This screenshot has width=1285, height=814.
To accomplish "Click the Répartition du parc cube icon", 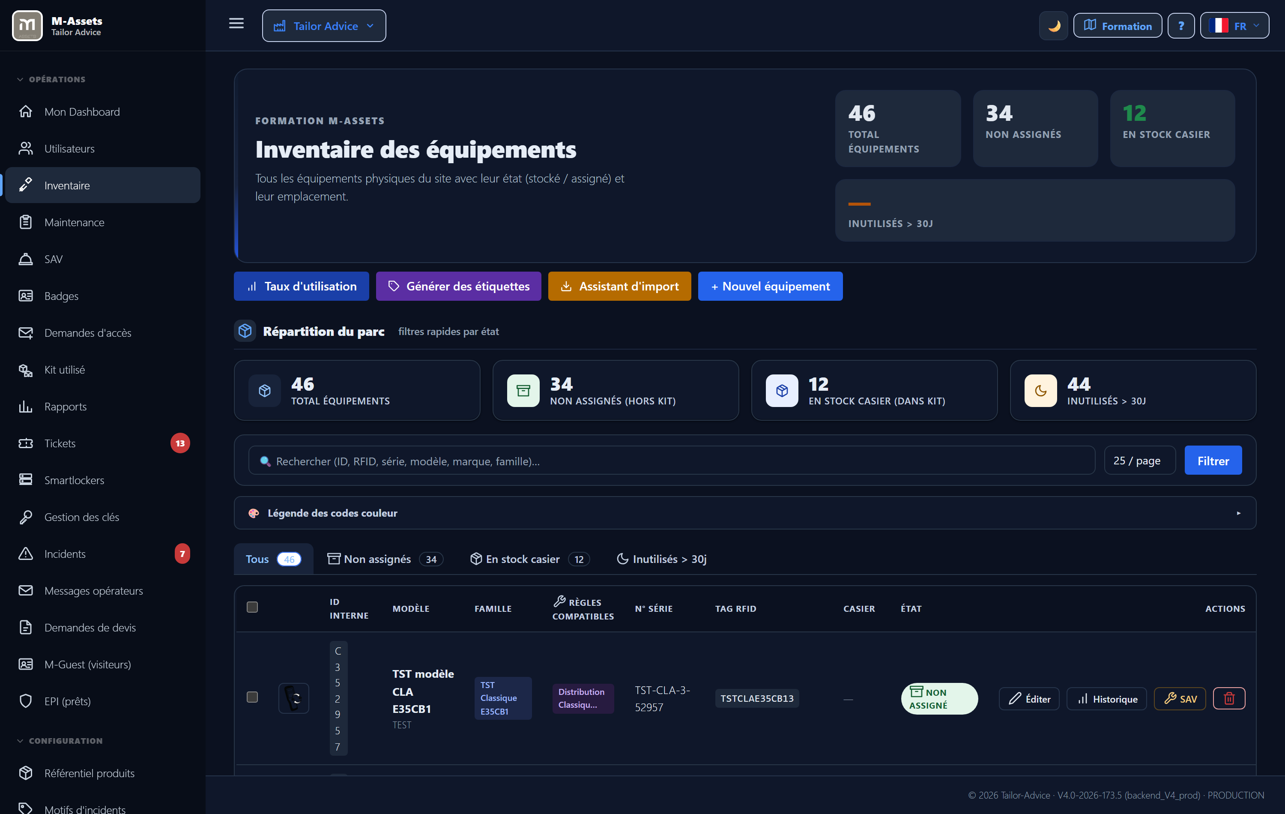I will coord(245,331).
